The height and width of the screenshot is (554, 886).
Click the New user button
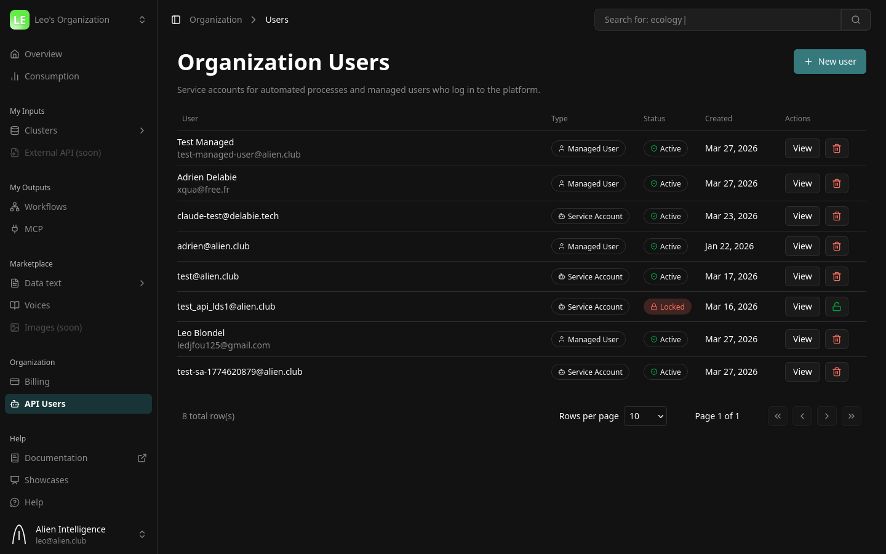(829, 62)
